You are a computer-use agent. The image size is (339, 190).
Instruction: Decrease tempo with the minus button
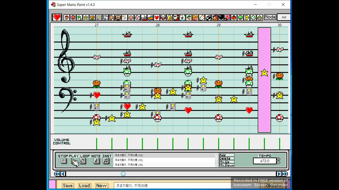tap(279, 163)
